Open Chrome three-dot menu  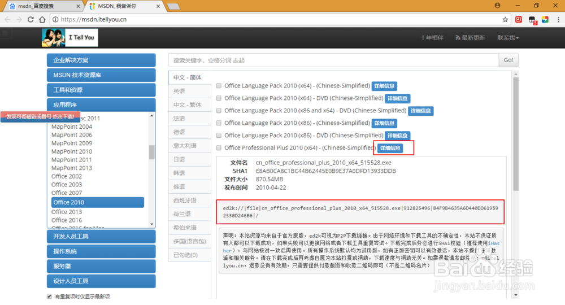(559, 19)
